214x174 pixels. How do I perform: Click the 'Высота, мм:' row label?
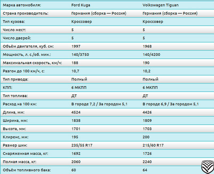tap(14, 129)
